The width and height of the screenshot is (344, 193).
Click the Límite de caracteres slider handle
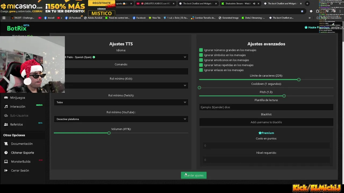click(x=299, y=80)
